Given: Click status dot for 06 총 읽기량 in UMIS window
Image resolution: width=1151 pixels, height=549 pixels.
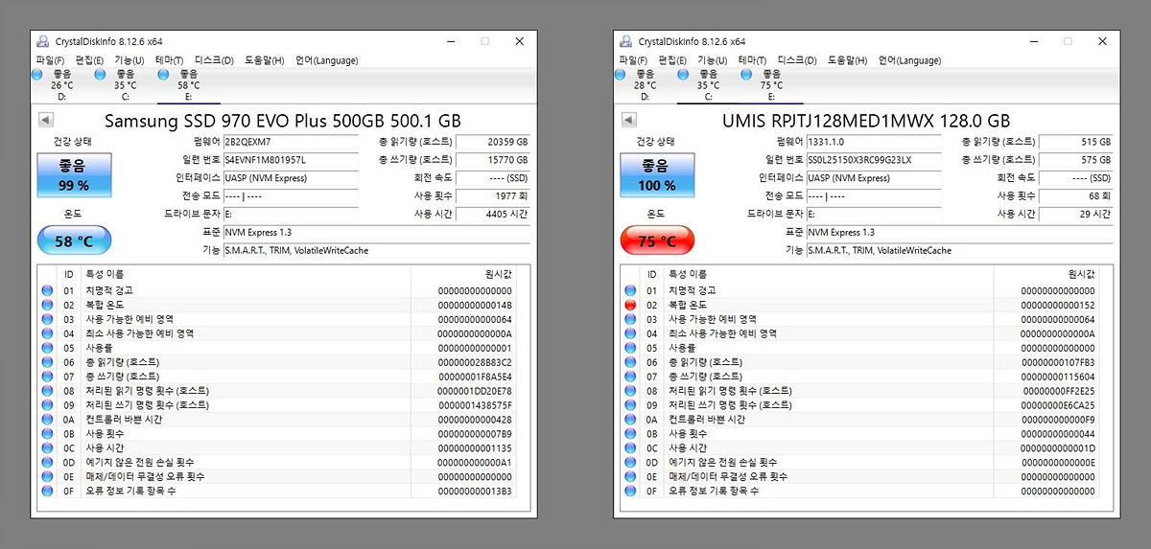Looking at the screenshot, I should [630, 362].
